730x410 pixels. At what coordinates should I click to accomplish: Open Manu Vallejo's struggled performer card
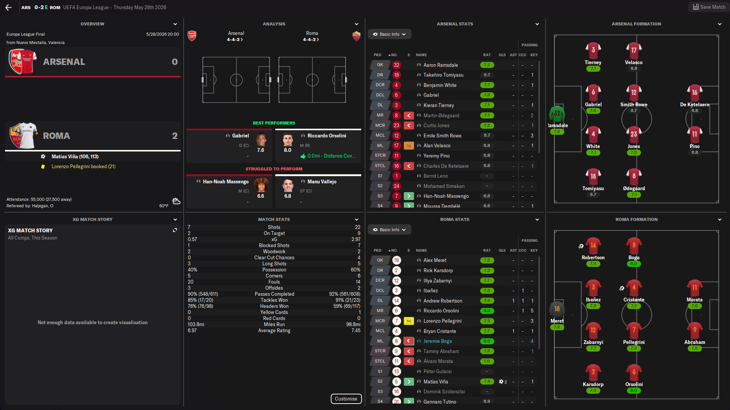[x=318, y=192]
